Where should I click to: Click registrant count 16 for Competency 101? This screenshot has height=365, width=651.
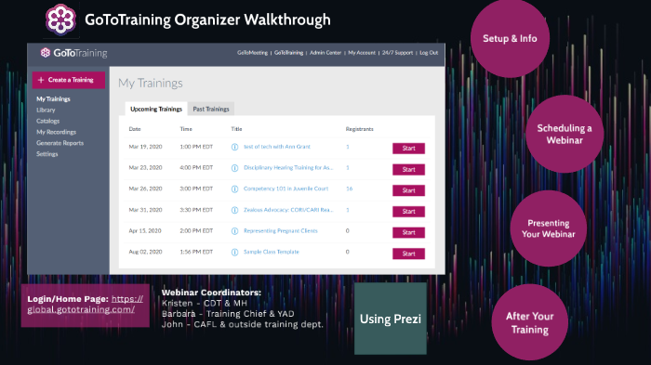tap(349, 189)
